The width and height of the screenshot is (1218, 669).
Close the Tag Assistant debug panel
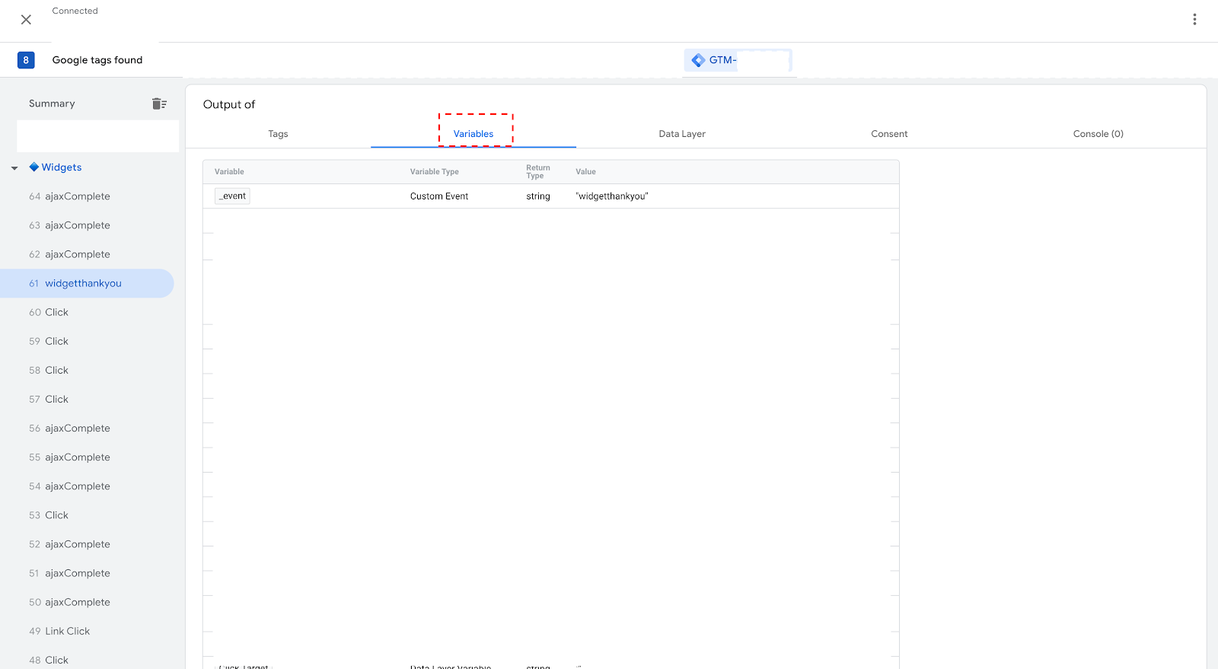[26, 20]
